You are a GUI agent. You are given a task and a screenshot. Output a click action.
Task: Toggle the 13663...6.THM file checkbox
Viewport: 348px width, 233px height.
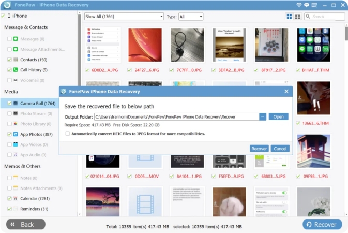(x=298, y=123)
